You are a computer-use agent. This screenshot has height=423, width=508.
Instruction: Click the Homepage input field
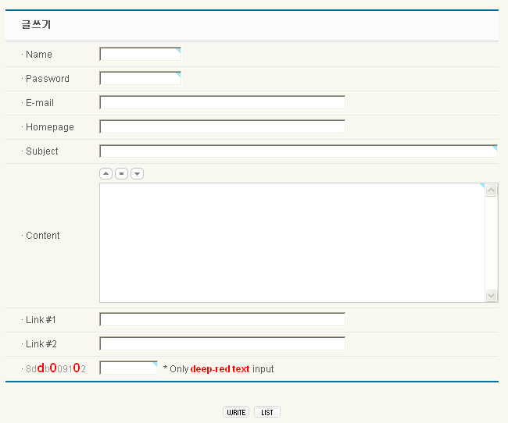point(222,127)
